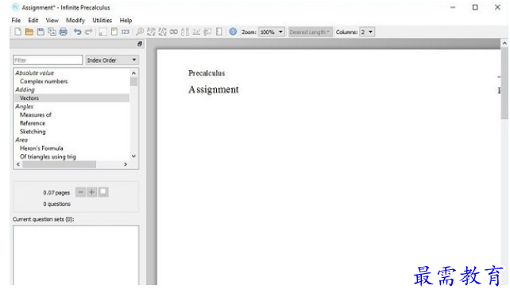
Task: Click the 2x scale toolbar icon
Action: (x=196, y=32)
